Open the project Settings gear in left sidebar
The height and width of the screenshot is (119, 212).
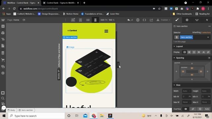[3, 73]
